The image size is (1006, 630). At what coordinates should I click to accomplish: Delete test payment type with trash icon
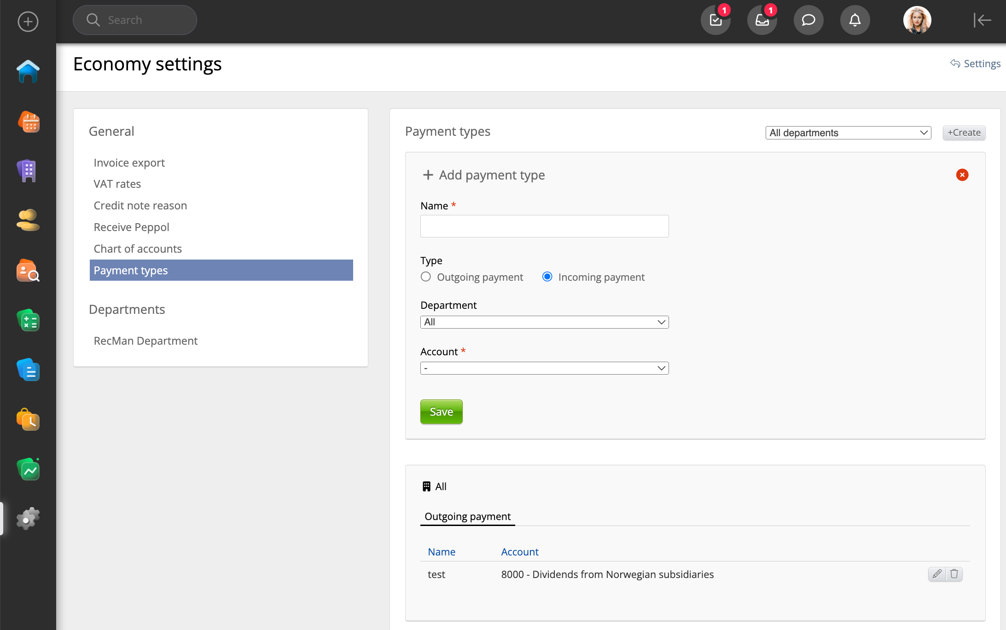pos(954,574)
